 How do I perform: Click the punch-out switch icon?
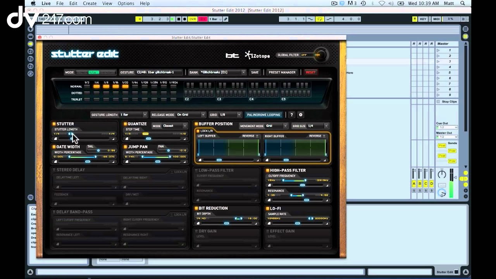pyautogui.click(x=329, y=19)
